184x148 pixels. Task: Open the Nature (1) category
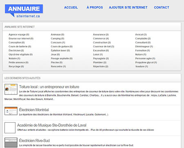click(x=141, y=54)
